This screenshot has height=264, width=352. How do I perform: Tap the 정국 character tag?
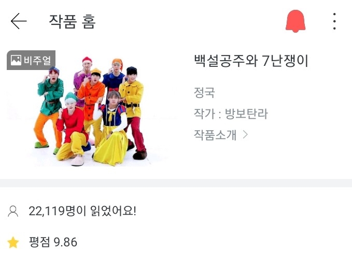[x=204, y=92]
